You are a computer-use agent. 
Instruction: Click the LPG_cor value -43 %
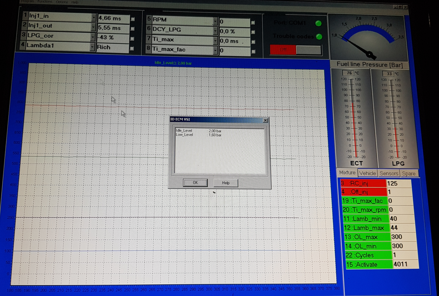tap(113, 38)
